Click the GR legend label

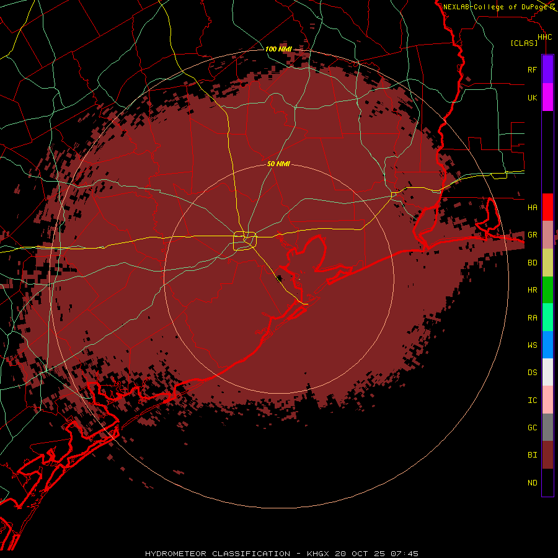pos(532,235)
